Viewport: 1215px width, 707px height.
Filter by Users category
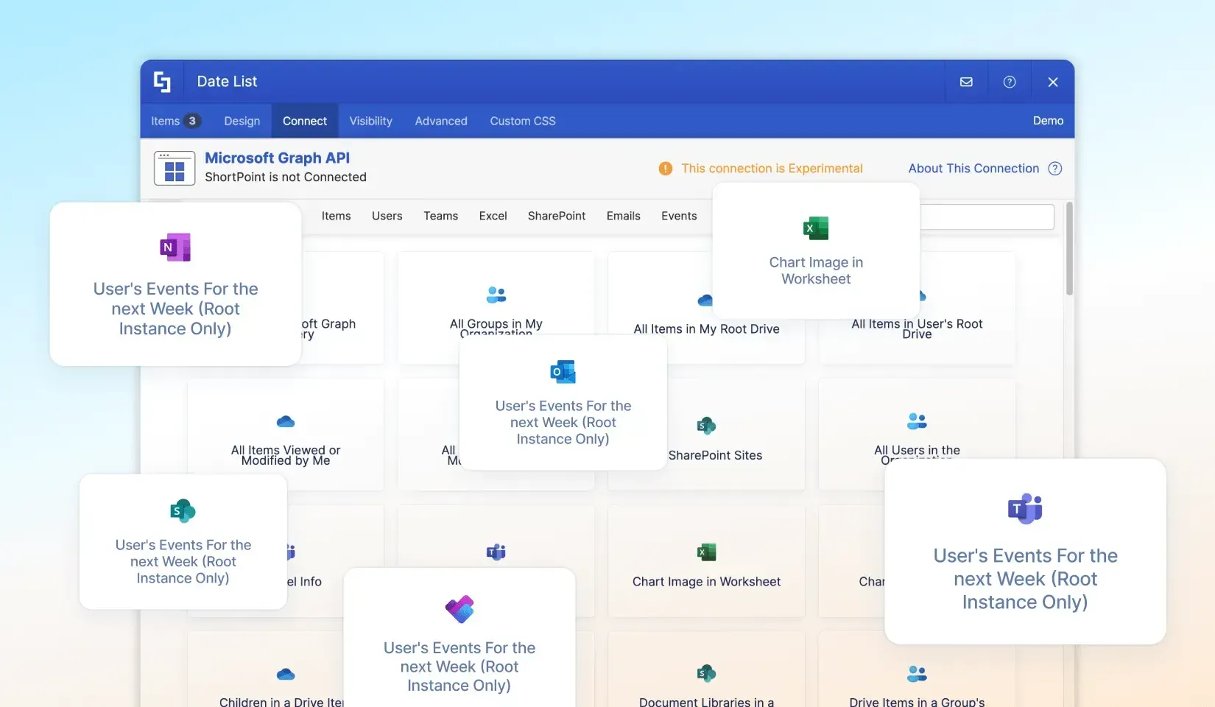coord(387,216)
